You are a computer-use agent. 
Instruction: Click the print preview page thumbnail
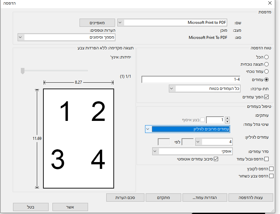(x=79, y=139)
